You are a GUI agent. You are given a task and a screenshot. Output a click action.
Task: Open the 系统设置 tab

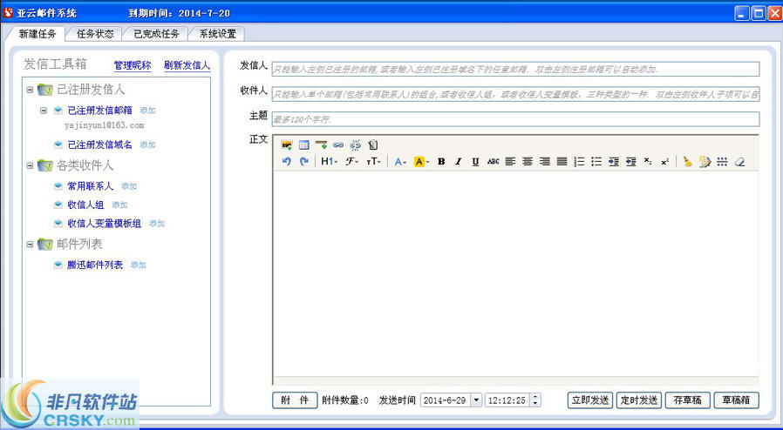(x=218, y=34)
